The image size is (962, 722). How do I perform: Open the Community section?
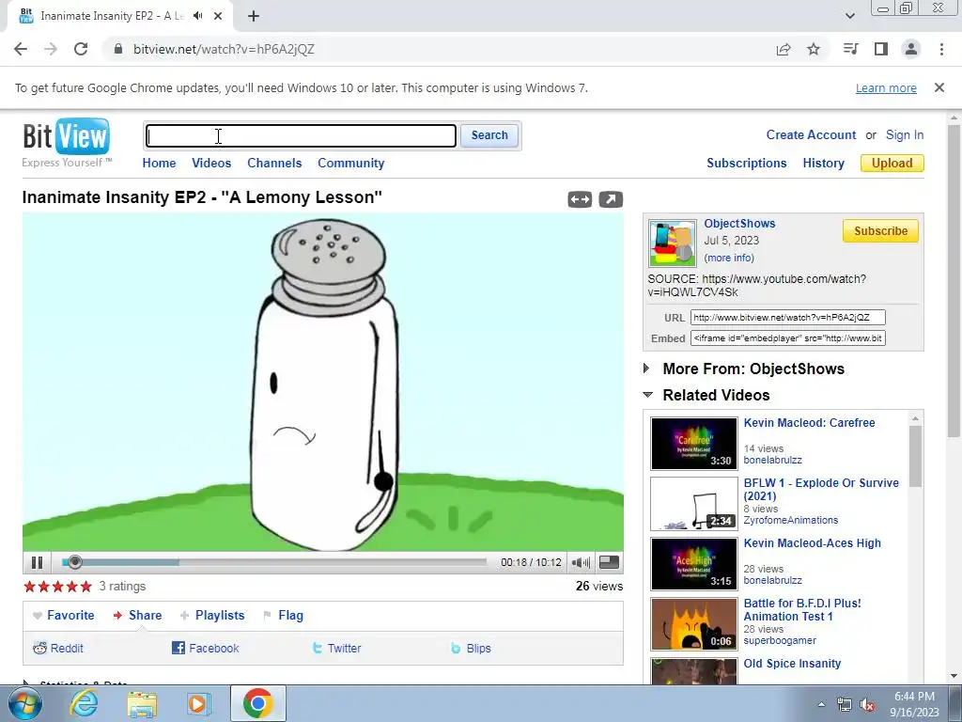(x=351, y=164)
